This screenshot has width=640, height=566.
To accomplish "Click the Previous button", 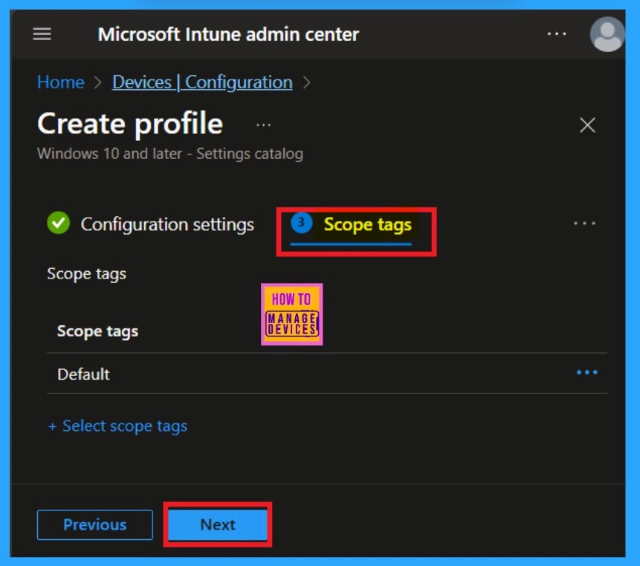I will click(x=94, y=525).
